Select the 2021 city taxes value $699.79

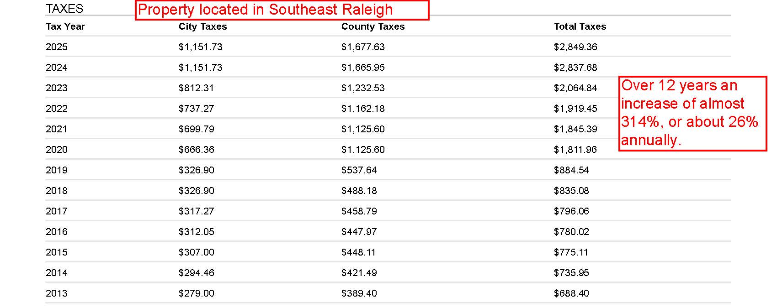tap(196, 129)
